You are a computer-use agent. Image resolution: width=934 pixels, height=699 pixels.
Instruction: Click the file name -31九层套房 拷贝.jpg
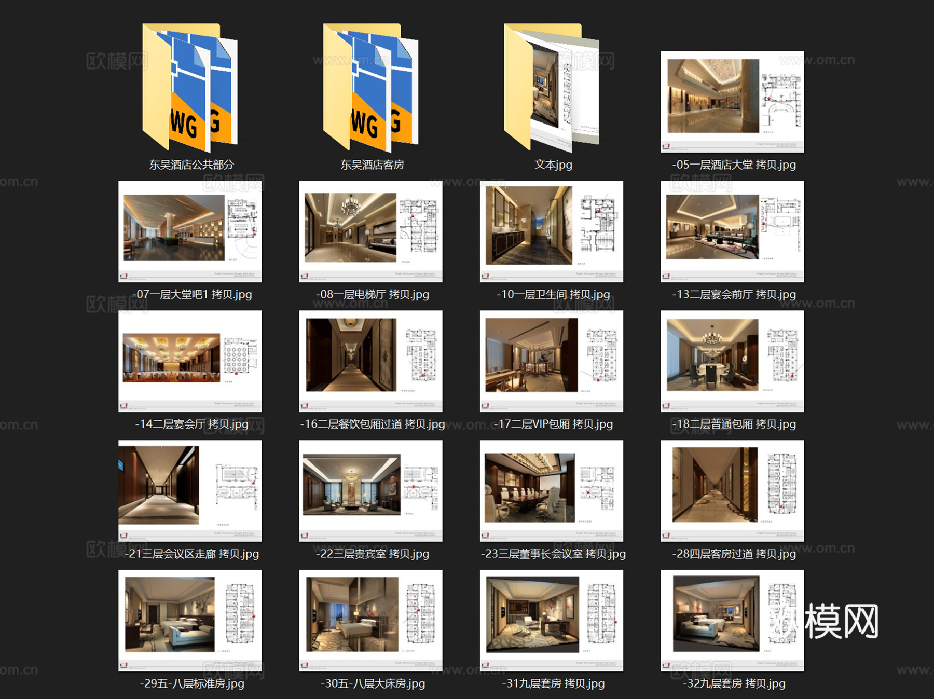pyautogui.click(x=553, y=683)
